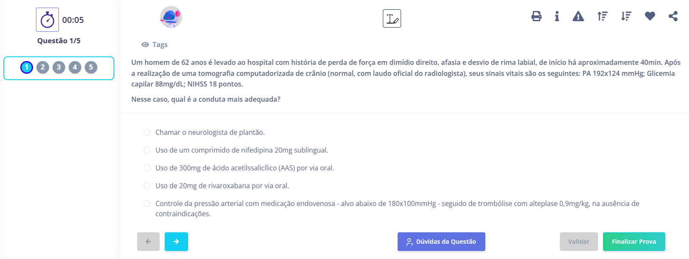Open the question information icon
This screenshot has width=689, height=259.
[x=557, y=16]
